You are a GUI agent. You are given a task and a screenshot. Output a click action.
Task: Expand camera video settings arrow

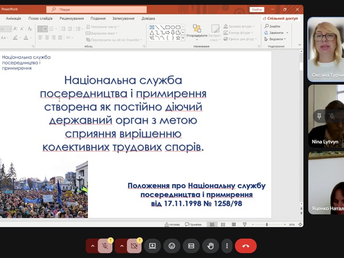tap(121, 246)
